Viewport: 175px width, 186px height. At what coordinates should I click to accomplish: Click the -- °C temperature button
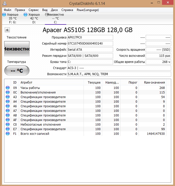[17, 71]
